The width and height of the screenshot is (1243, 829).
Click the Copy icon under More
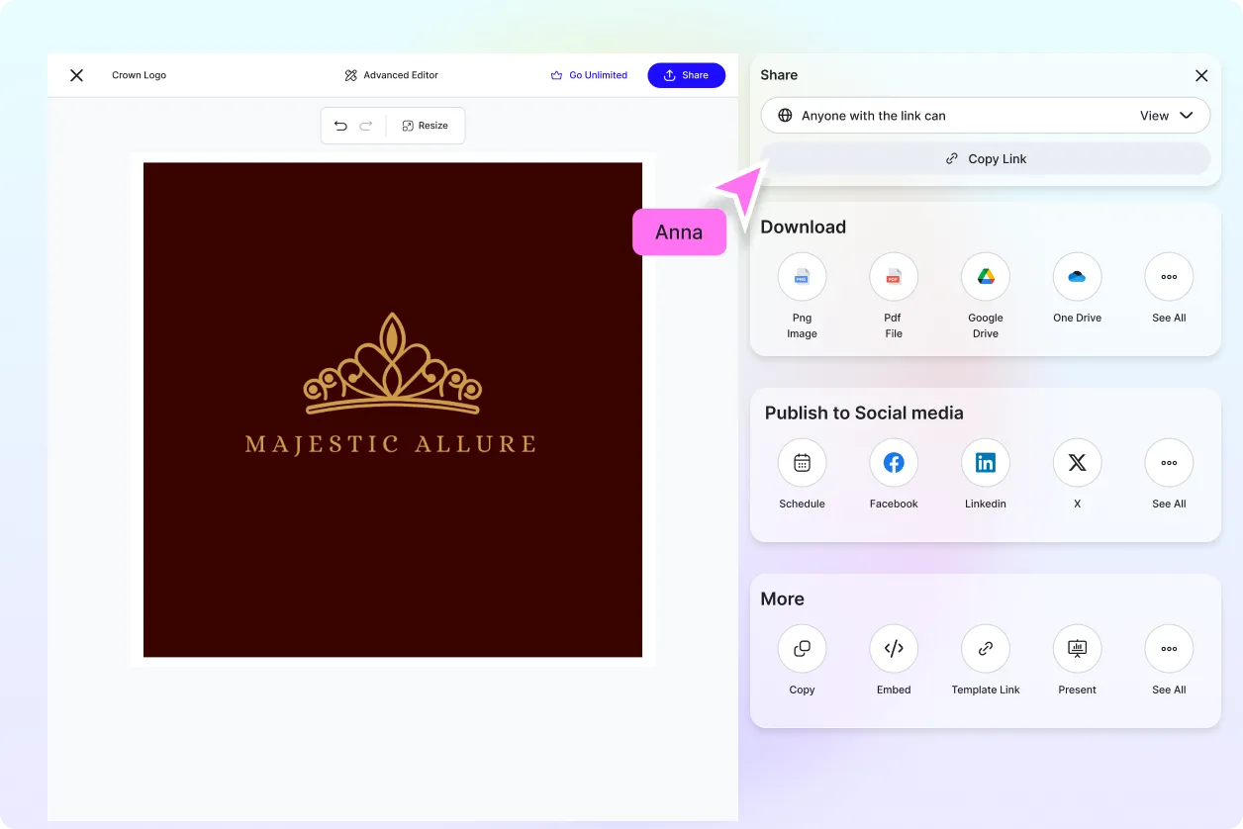pyautogui.click(x=802, y=649)
